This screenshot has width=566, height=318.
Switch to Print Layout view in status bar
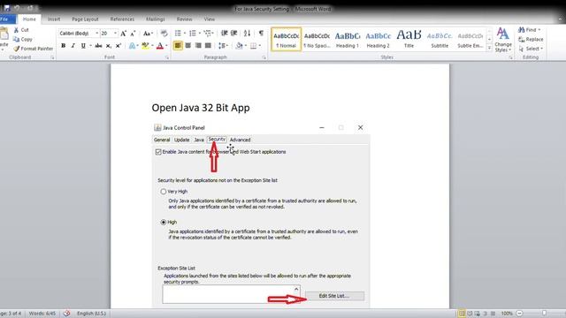462,314
